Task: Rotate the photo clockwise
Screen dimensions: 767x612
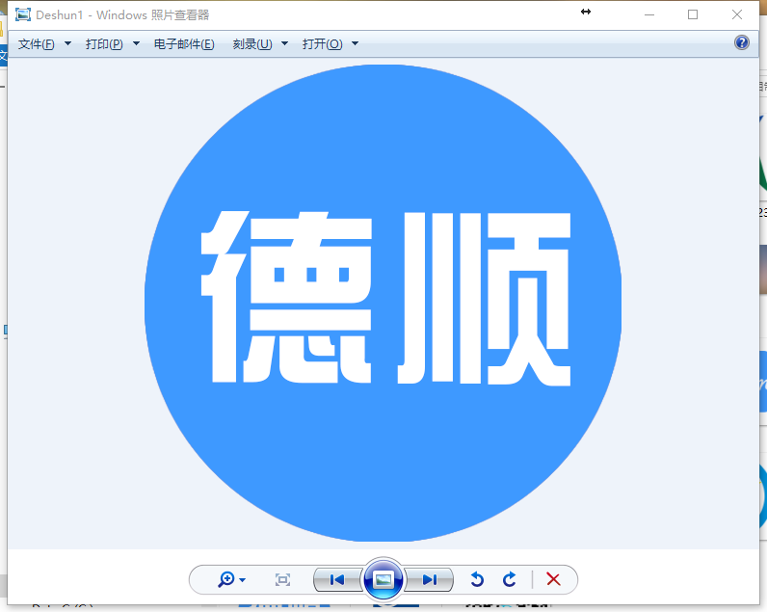Action: [509, 579]
